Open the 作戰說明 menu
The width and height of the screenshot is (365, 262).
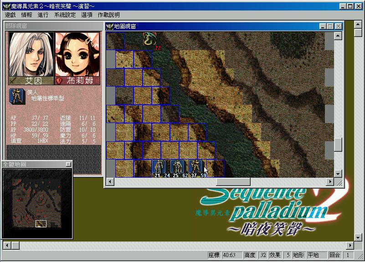pyautogui.click(x=109, y=15)
